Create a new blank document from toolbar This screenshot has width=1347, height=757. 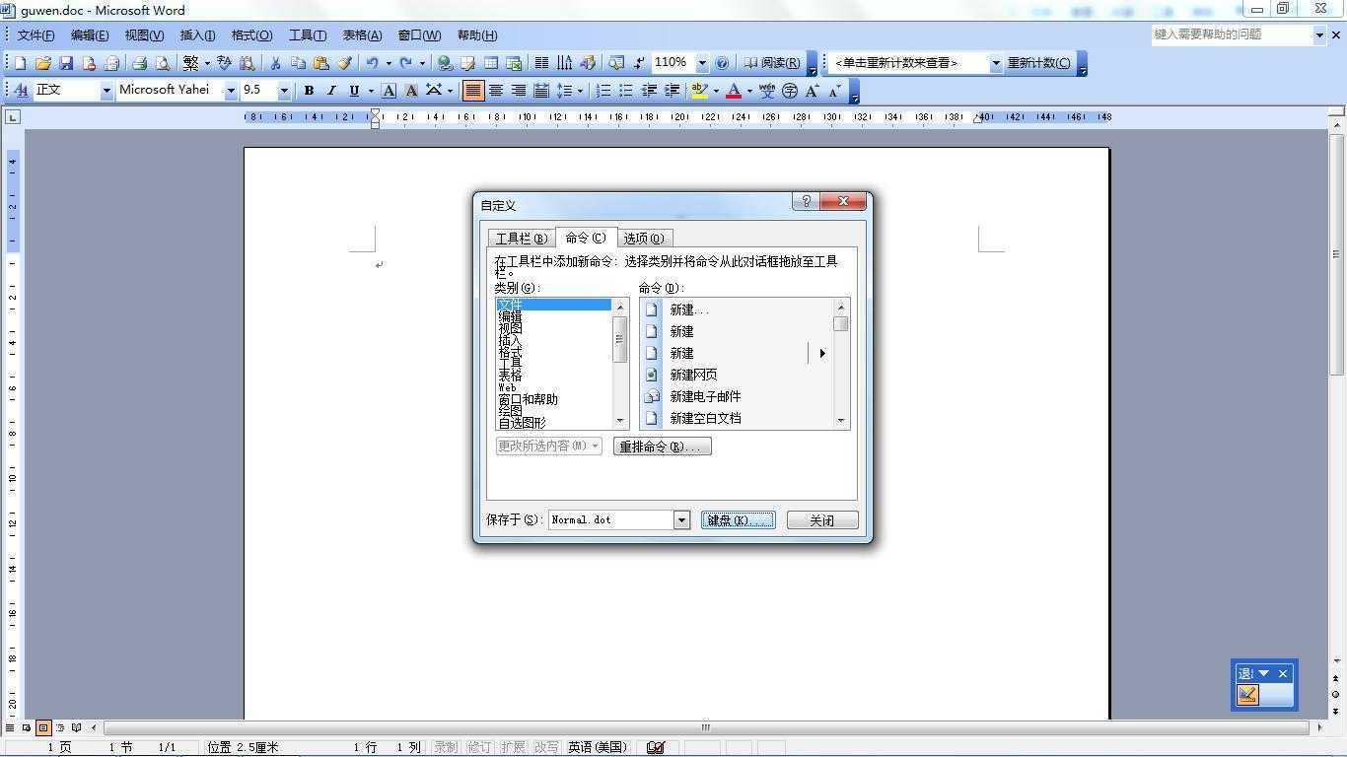(x=21, y=63)
